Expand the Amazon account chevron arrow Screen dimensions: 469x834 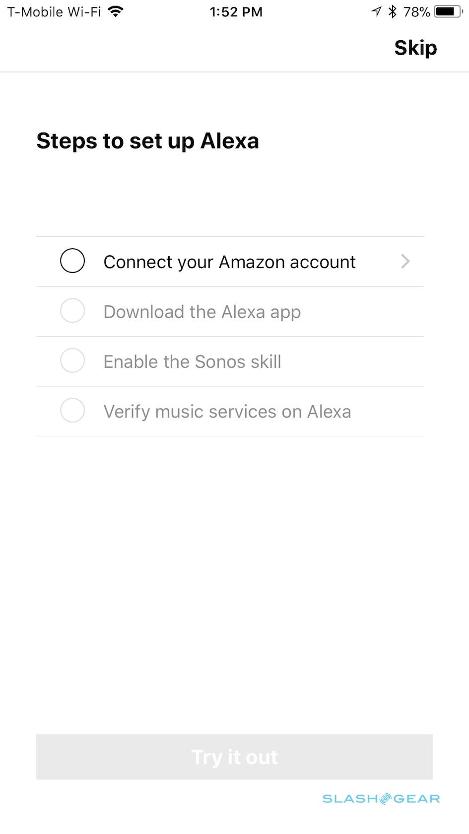coord(405,261)
